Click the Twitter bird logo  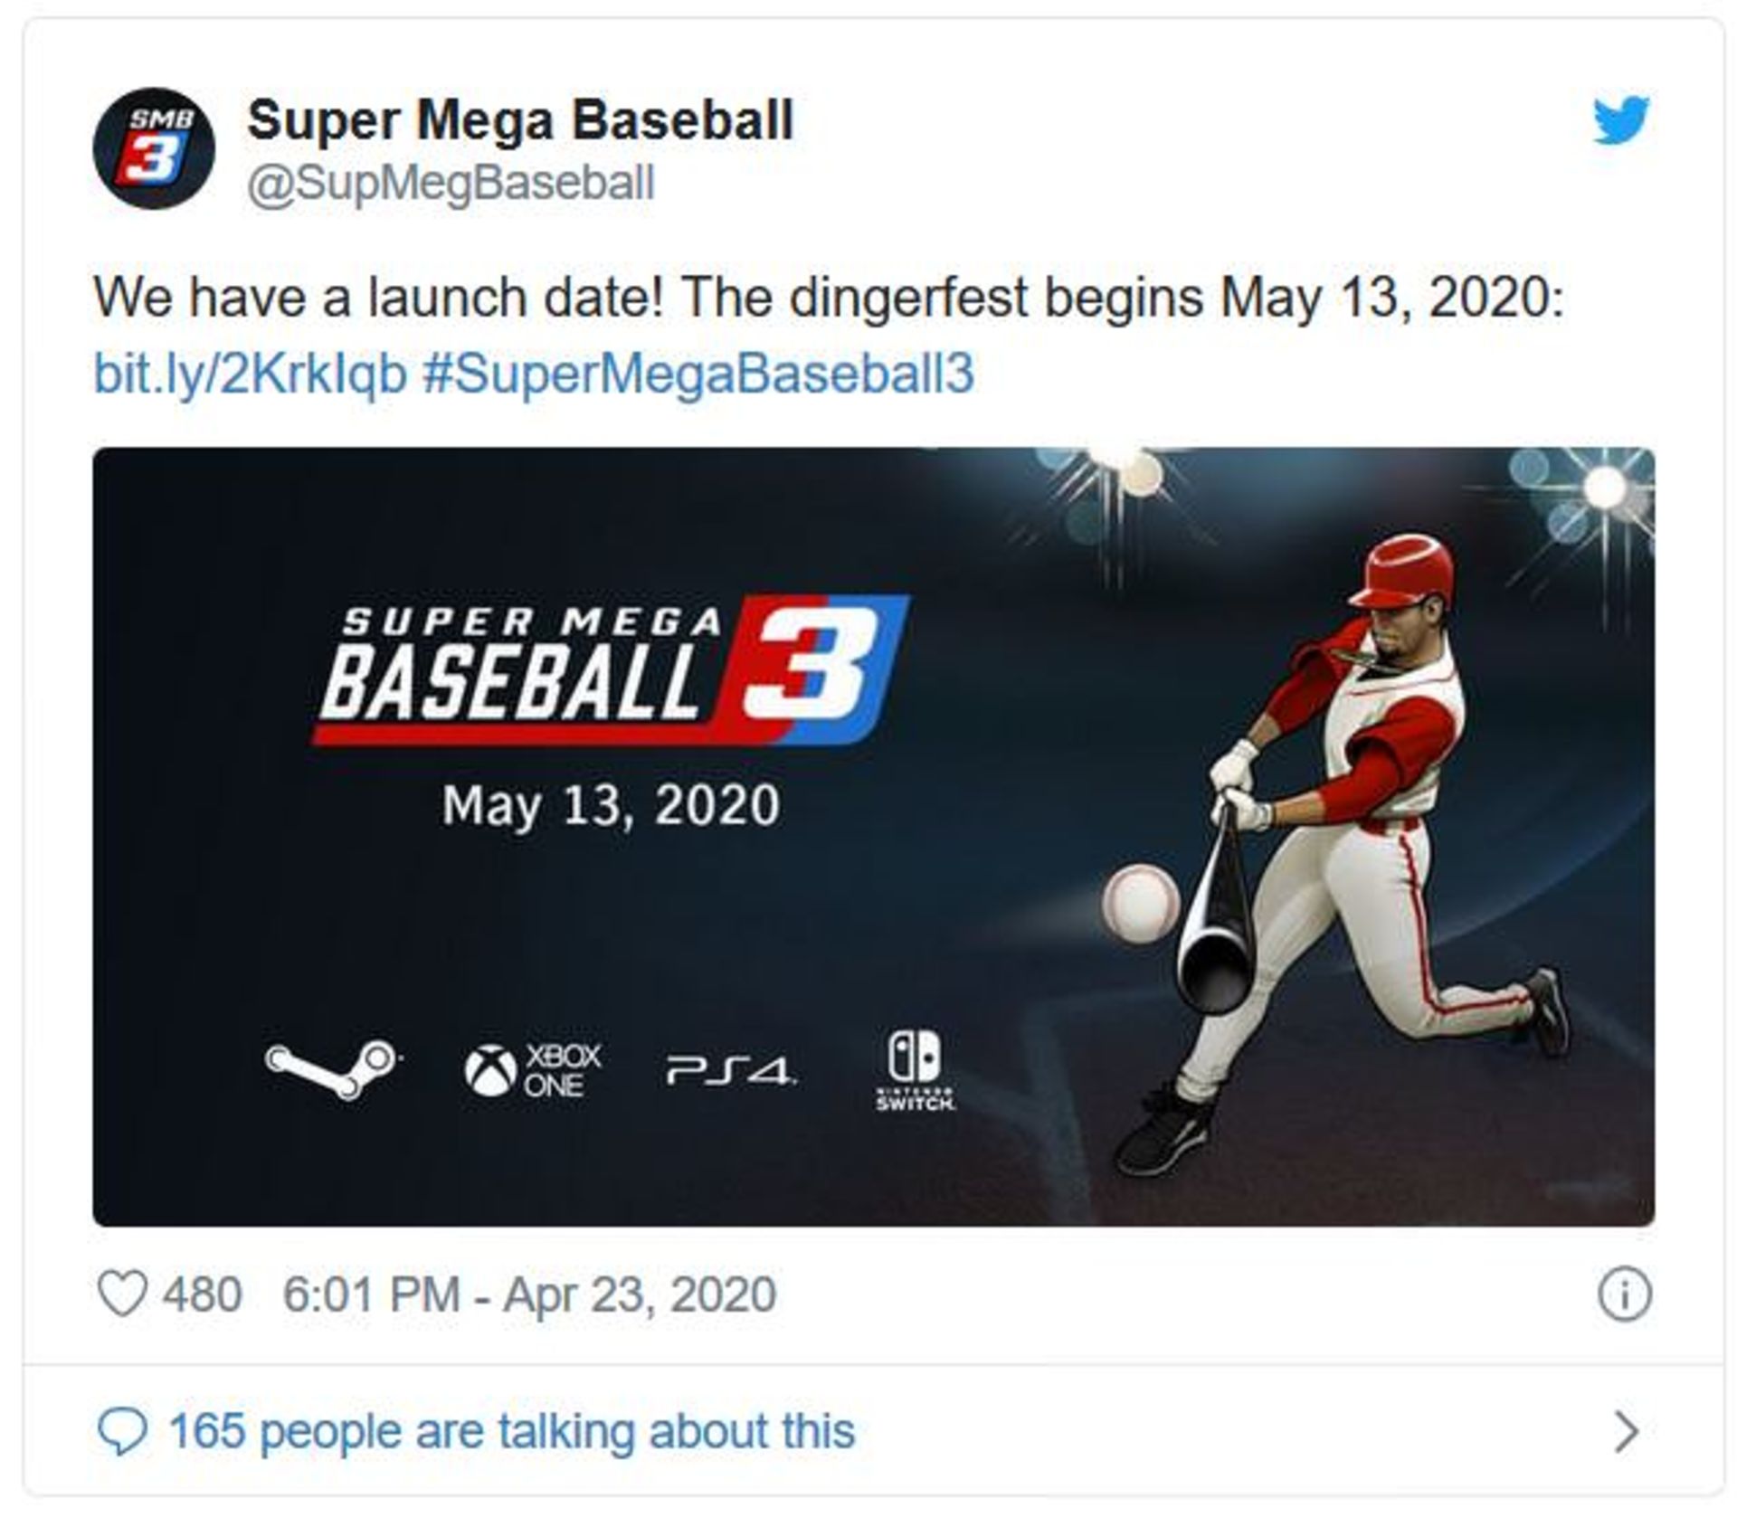1621,119
